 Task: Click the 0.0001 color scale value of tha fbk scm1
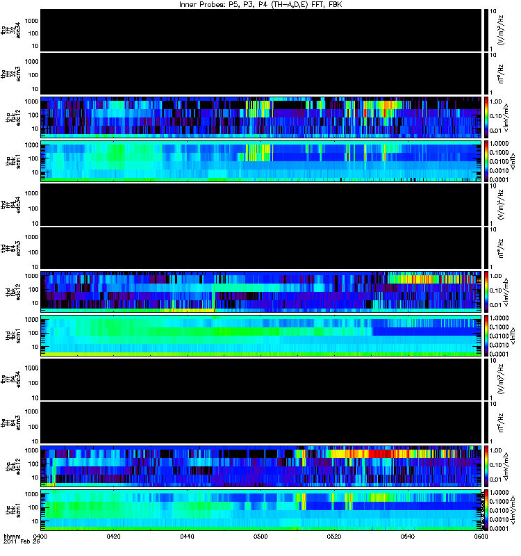tap(499, 179)
